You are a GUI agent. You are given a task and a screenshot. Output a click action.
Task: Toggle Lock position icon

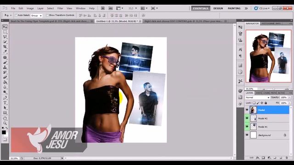[x=262, y=103]
